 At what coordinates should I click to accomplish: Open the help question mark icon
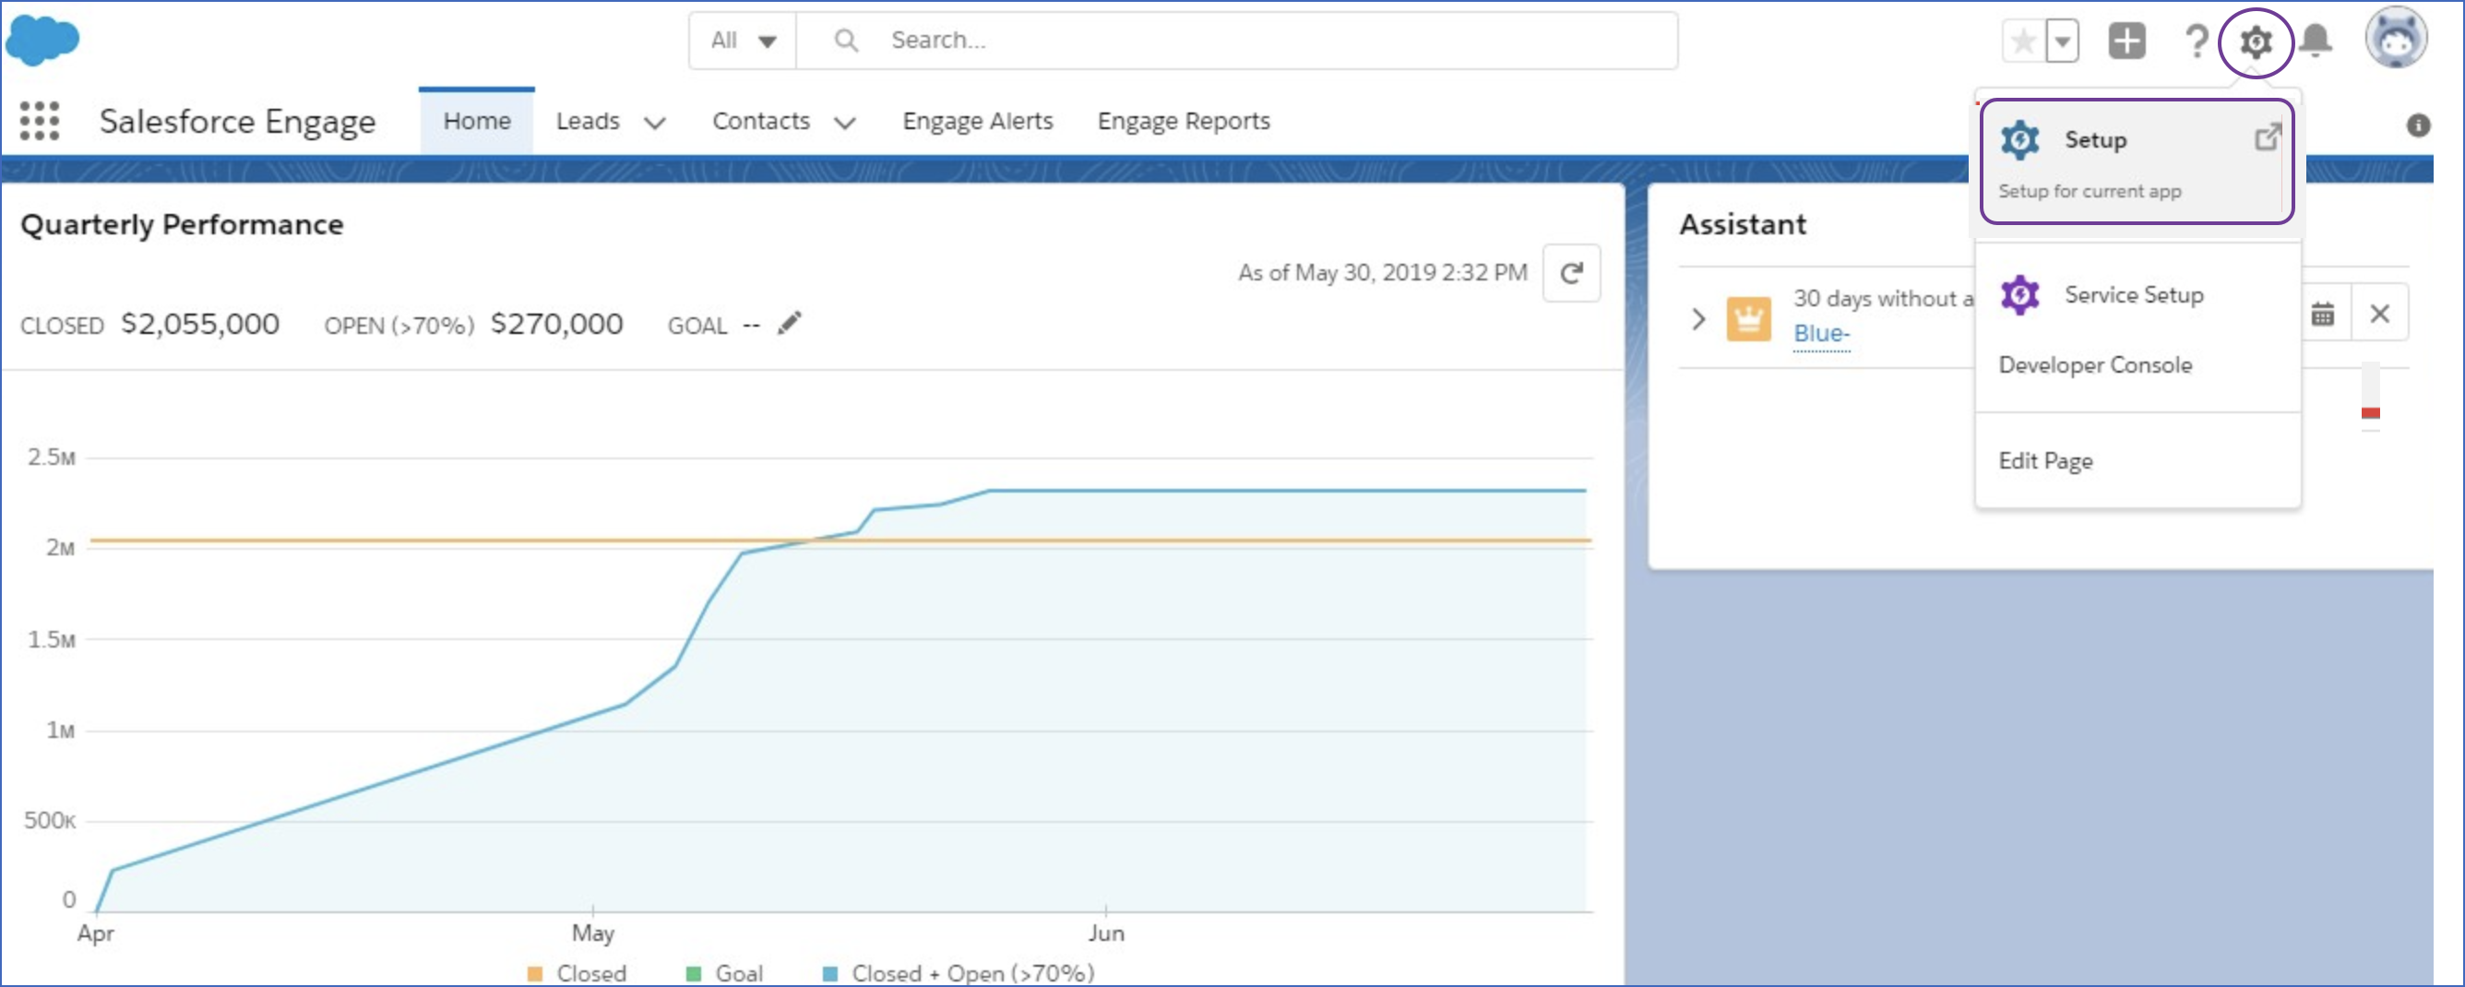[2197, 42]
